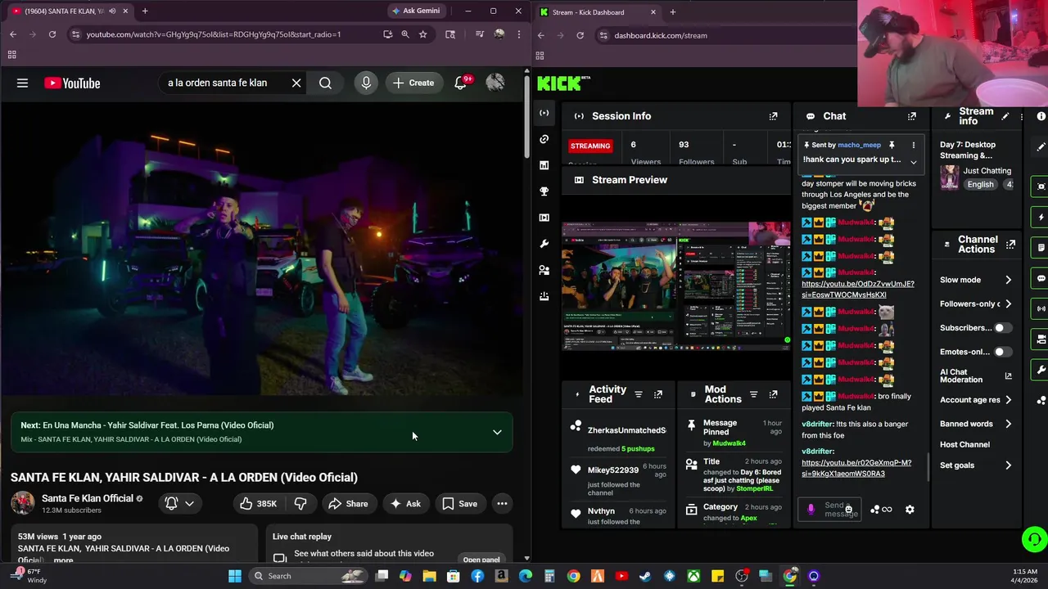
Task: Open the YouTube account avatar menu
Action: tap(495, 83)
